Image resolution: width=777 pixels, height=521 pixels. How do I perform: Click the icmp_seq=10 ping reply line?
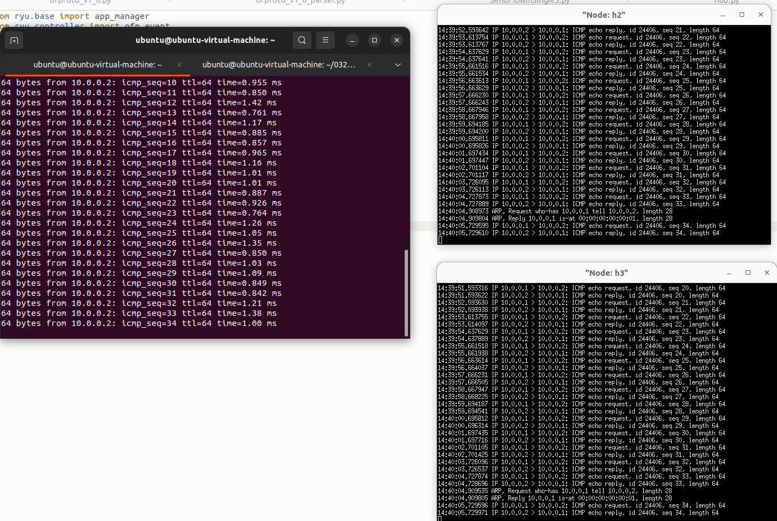point(142,82)
